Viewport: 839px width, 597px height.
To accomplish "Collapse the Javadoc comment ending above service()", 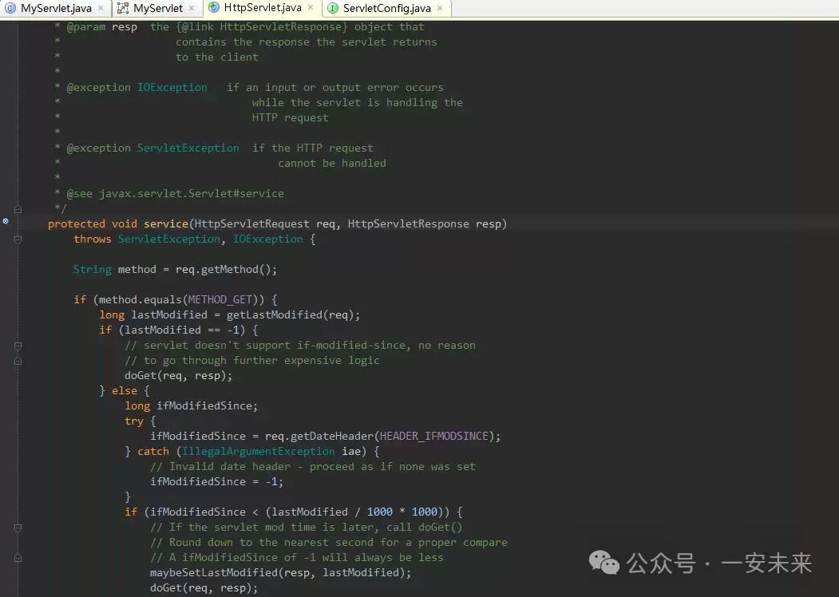I will (18, 209).
